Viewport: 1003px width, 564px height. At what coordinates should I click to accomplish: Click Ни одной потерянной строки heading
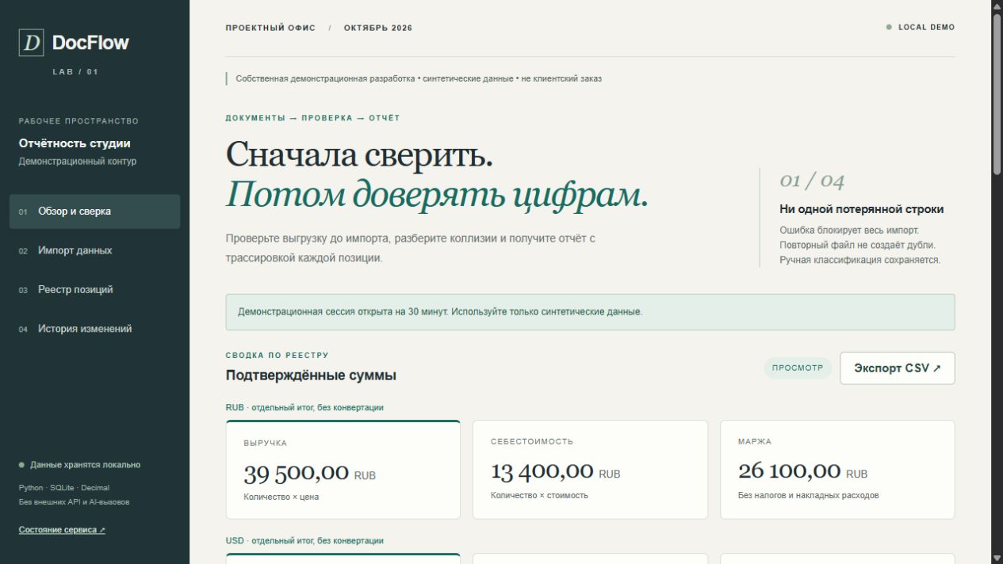click(861, 210)
